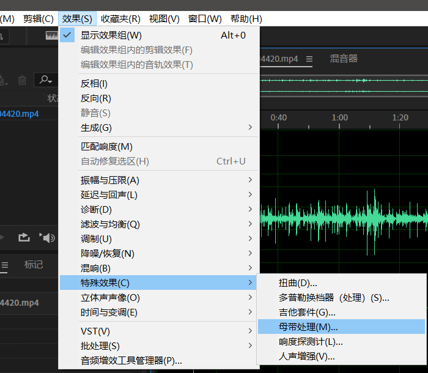This screenshot has height=373, width=428.
Task: Click the 1:00 mark on timeline ruler
Action: tap(340, 117)
